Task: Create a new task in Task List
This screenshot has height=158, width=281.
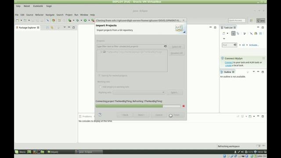Action: (223, 33)
